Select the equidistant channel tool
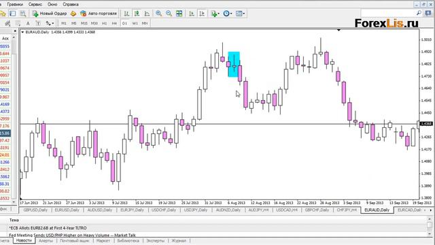This screenshot has width=435, height=245. [x=7, y=23]
